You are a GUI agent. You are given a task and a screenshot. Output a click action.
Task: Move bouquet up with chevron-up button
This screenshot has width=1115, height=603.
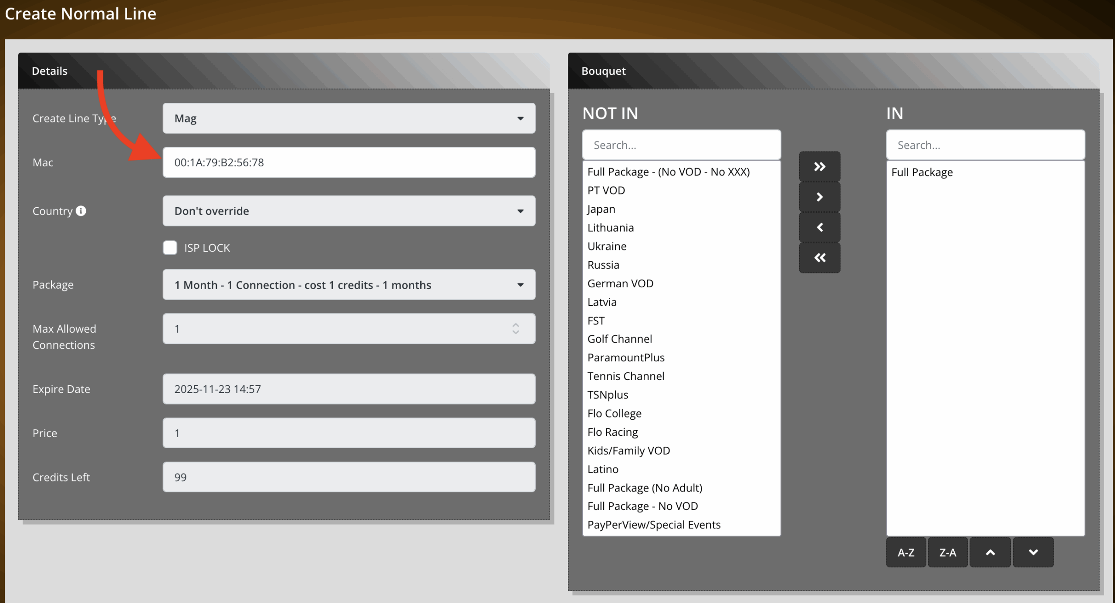990,552
